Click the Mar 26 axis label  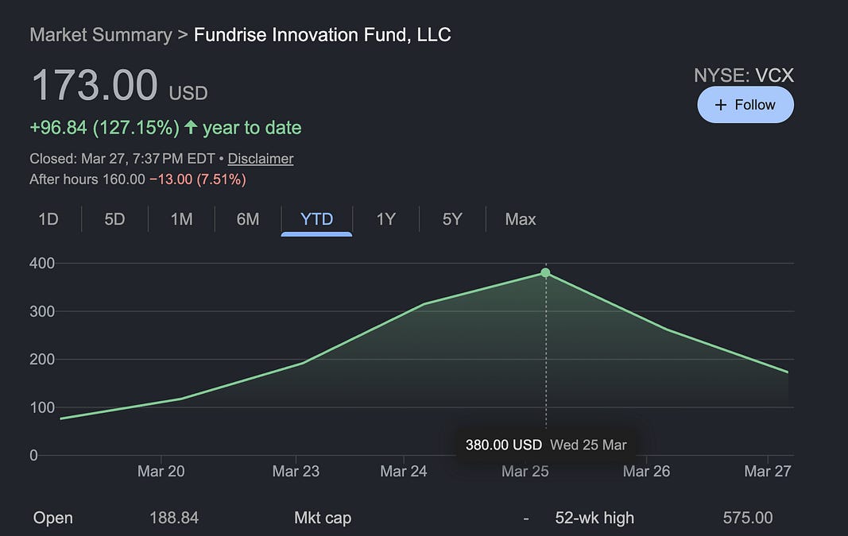pos(646,471)
